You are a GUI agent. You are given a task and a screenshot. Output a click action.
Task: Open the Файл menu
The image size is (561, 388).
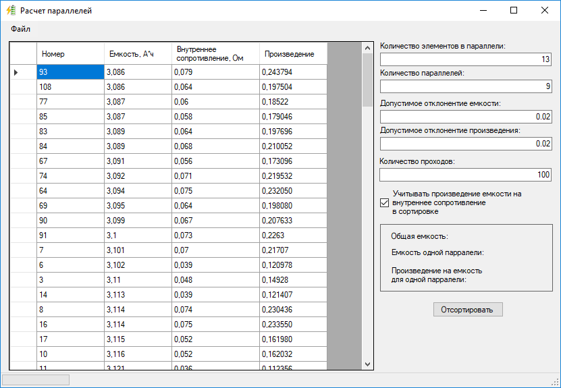point(20,29)
